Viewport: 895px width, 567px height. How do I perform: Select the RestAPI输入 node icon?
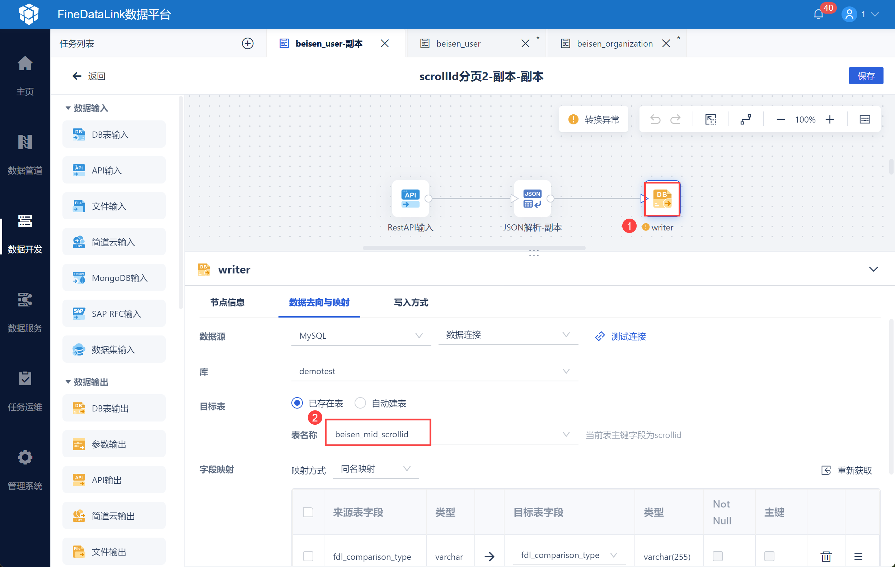[x=410, y=199]
